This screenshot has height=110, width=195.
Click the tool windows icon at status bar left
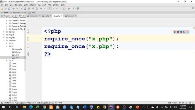(x=2, y=103)
